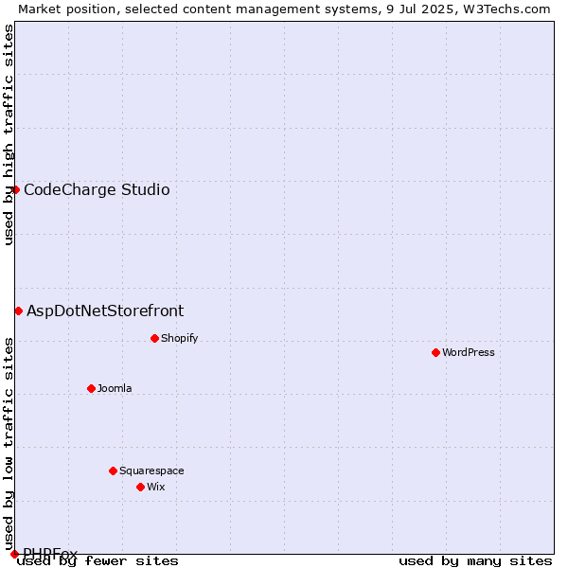Click the 'Joomla' label text
The height and width of the screenshot is (568, 568).
click(x=115, y=388)
